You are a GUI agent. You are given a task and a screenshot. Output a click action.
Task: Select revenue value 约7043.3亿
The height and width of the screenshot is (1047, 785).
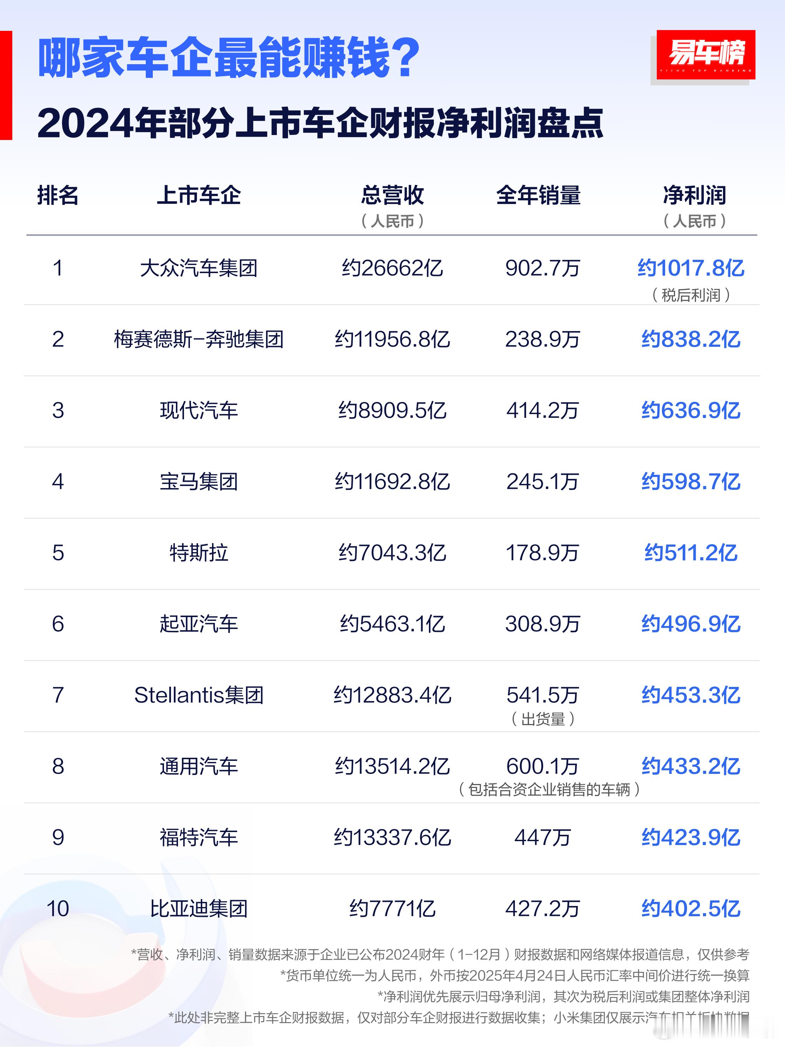pyautogui.click(x=392, y=553)
